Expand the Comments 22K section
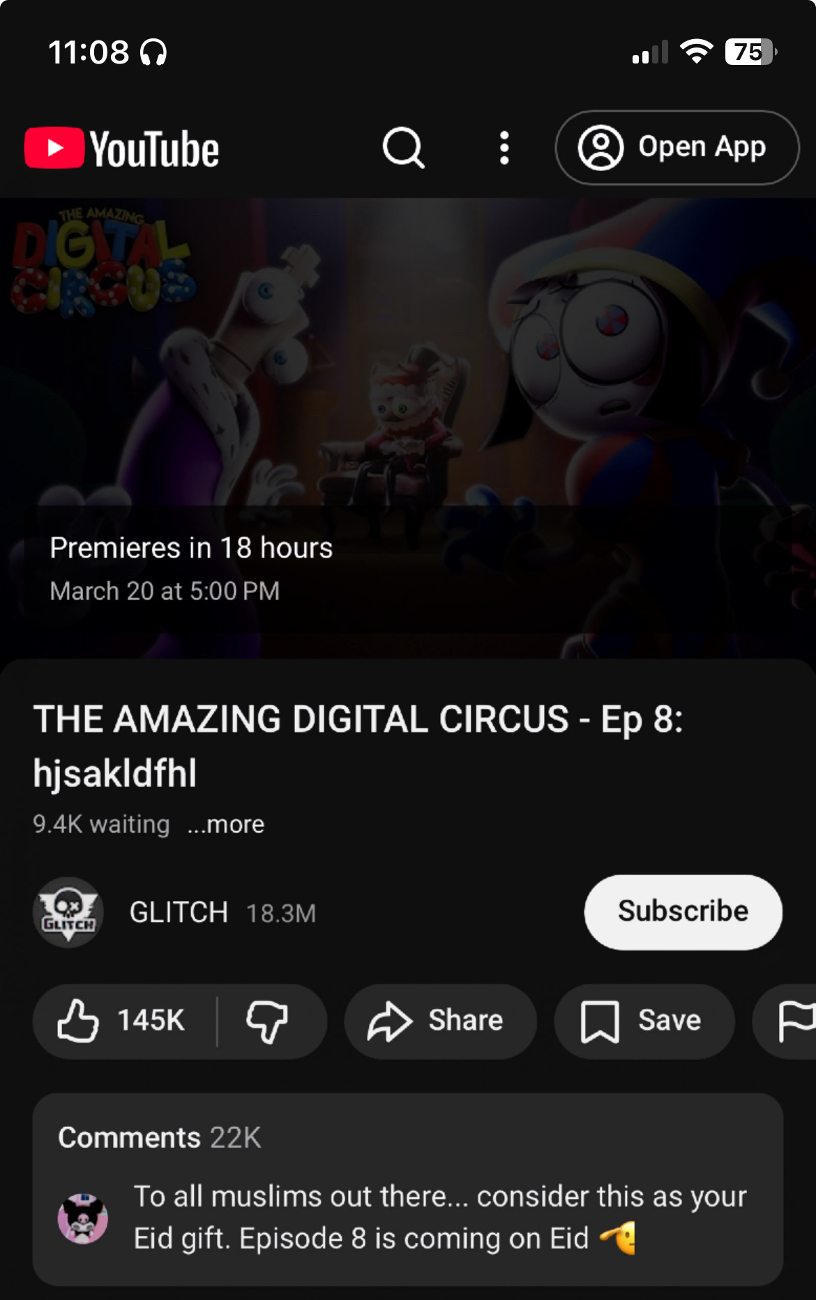 [x=160, y=1137]
